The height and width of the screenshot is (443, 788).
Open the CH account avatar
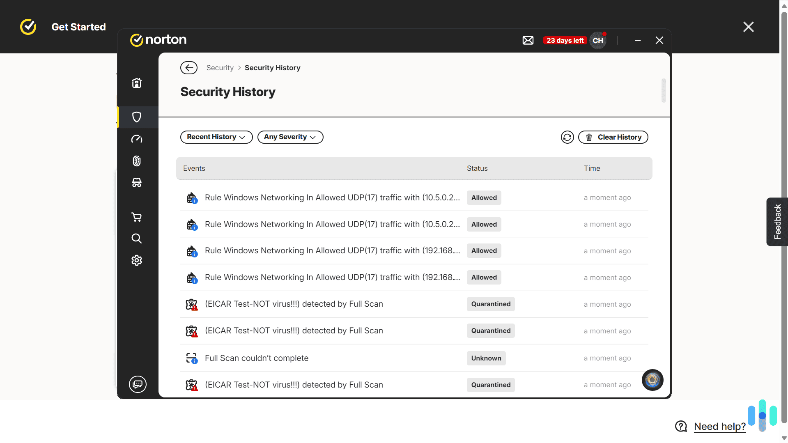598,40
